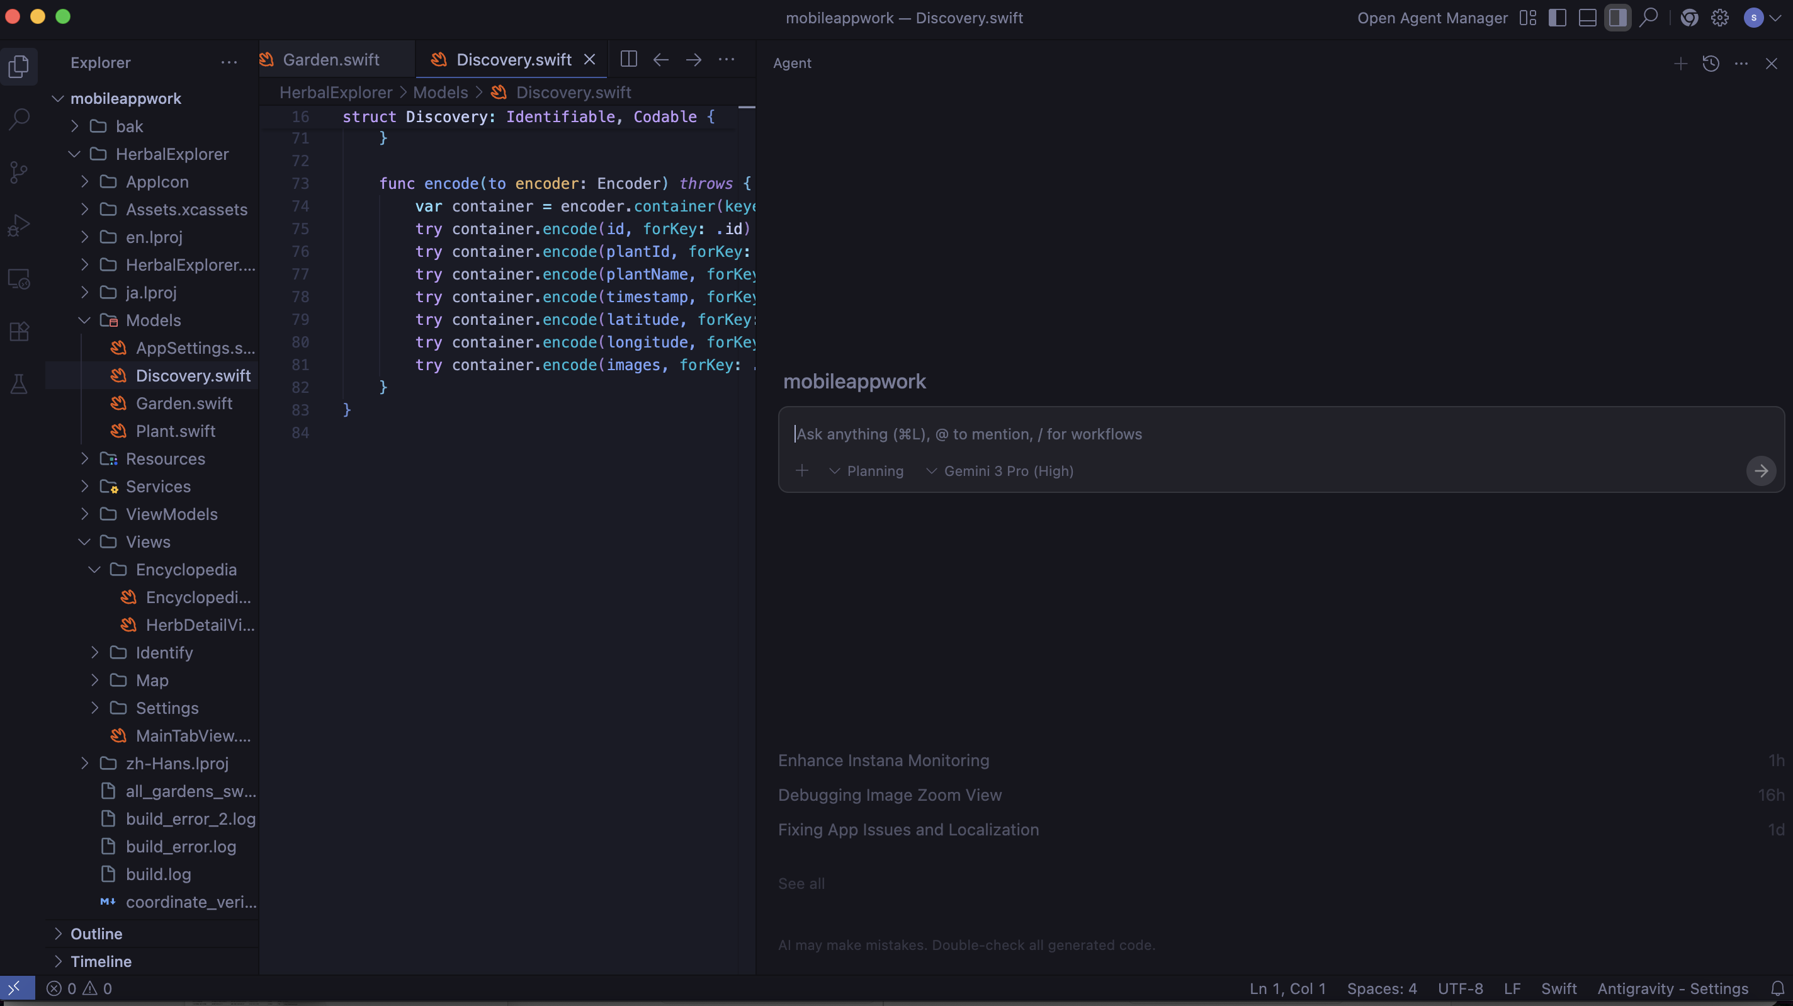Open the Extensions view

click(19, 331)
